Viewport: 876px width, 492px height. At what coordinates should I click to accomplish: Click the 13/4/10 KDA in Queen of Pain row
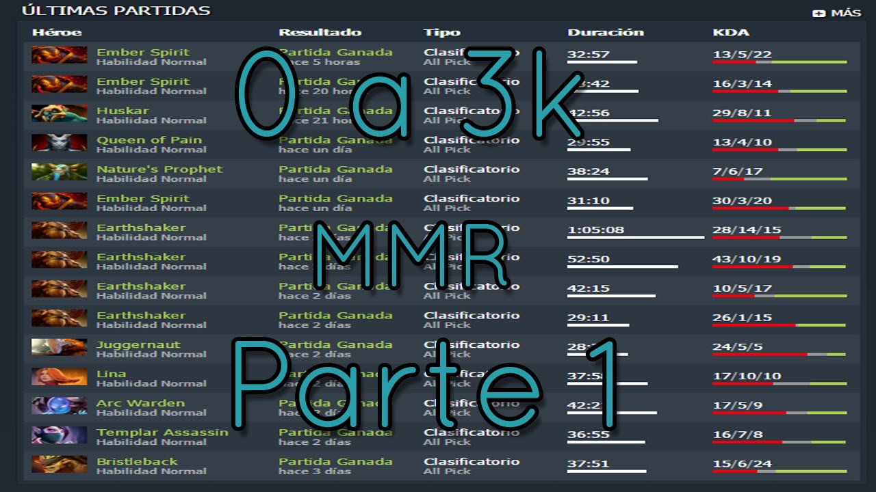click(742, 142)
